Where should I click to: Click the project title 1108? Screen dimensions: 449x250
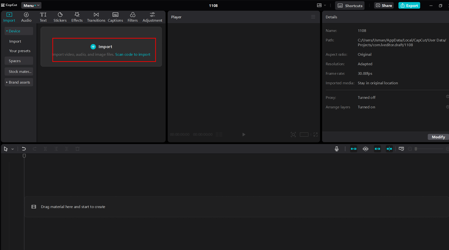point(213,6)
